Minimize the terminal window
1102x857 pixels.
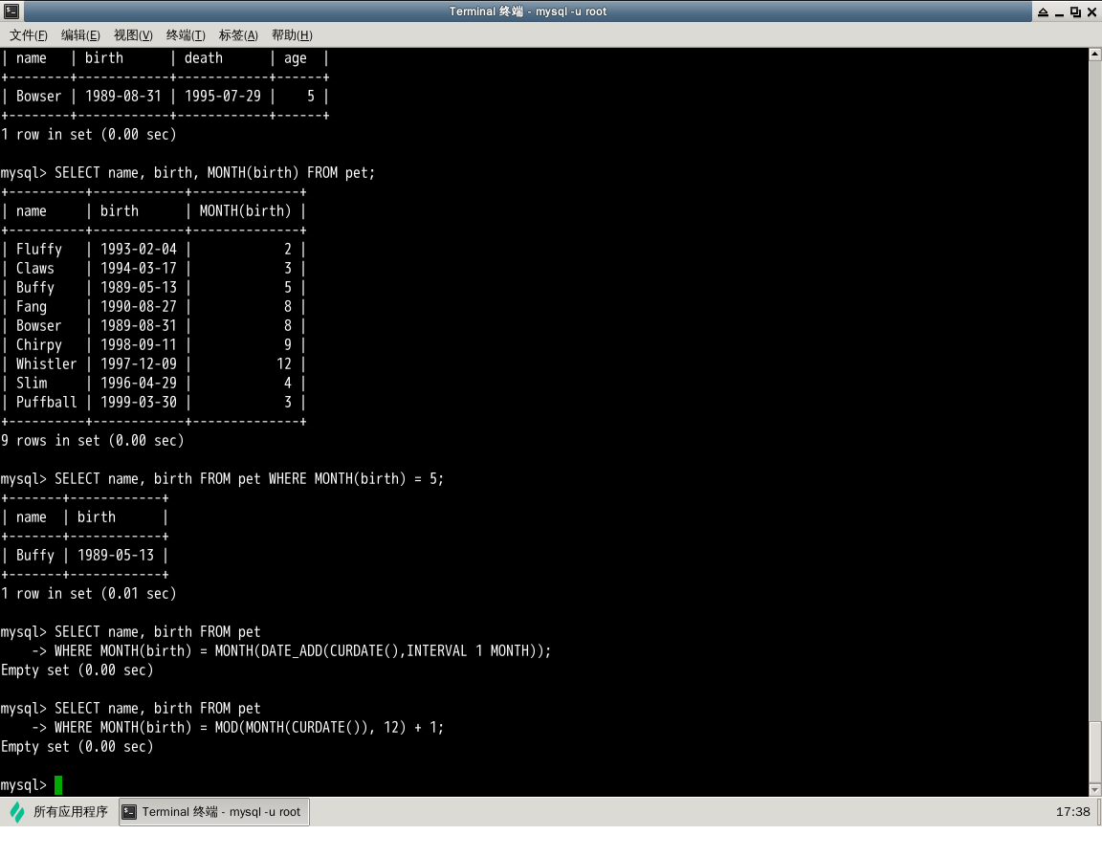tap(1059, 11)
